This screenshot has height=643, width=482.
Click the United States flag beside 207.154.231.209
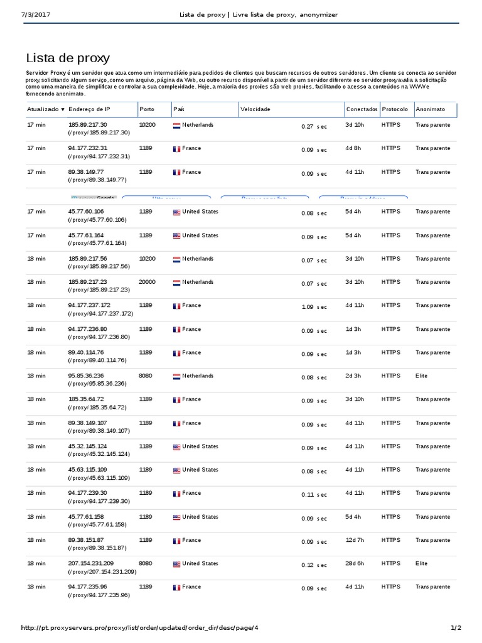[x=176, y=564]
